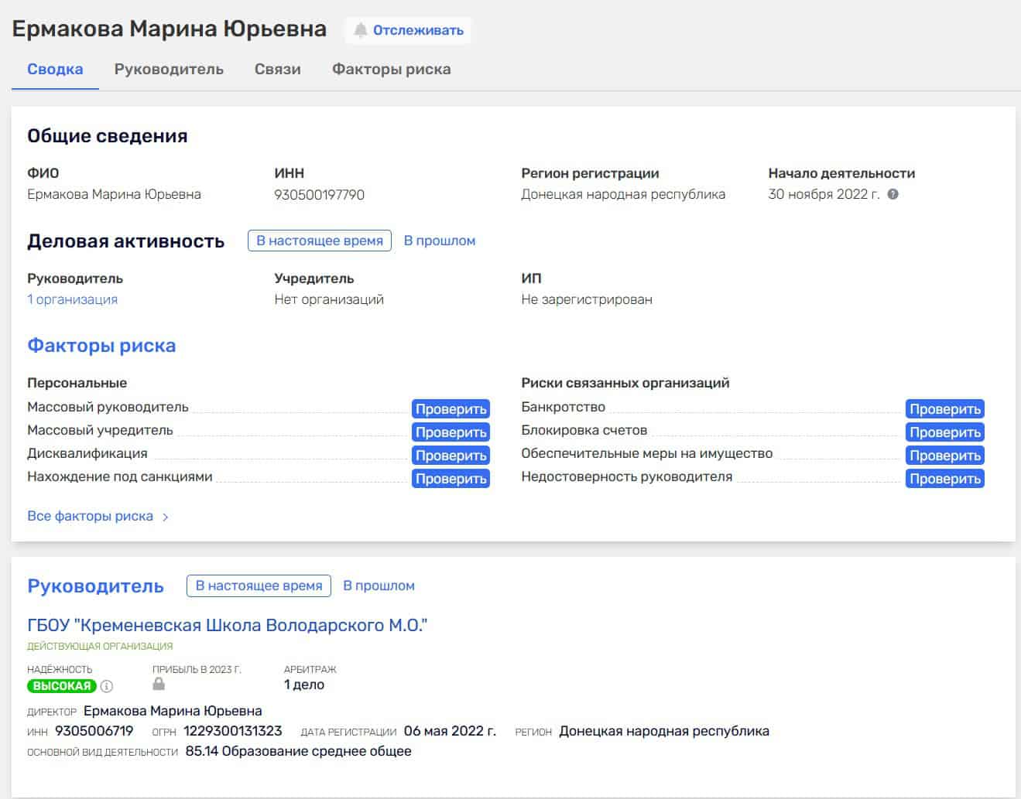The width and height of the screenshot is (1021, 799).
Task: Click chevron arrow after Все факторы риска
Action: click(x=165, y=517)
